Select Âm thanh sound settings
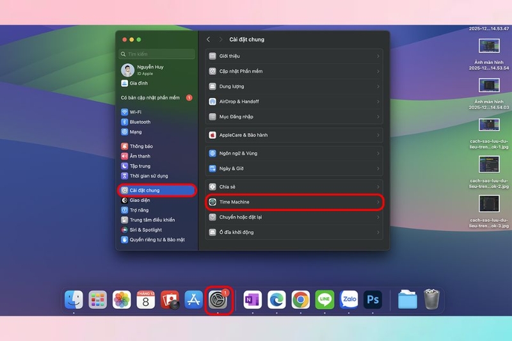This screenshot has height=341, width=512. (x=157, y=156)
